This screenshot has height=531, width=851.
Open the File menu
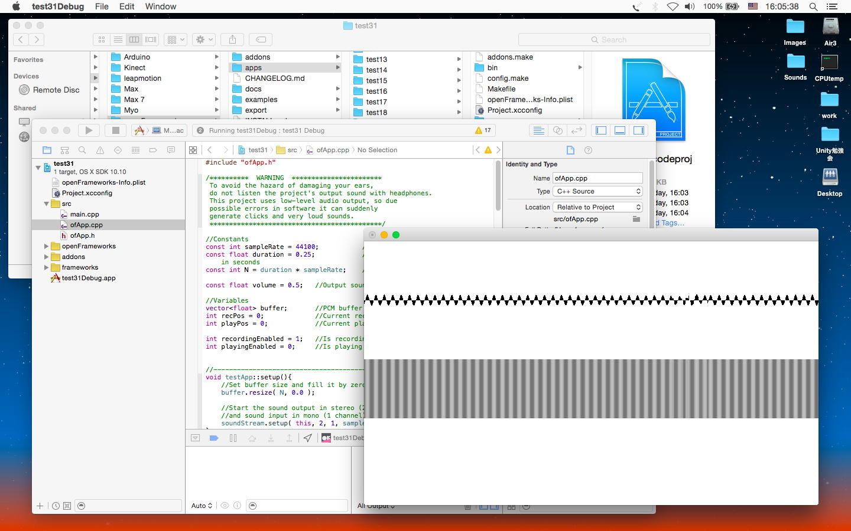pos(102,6)
